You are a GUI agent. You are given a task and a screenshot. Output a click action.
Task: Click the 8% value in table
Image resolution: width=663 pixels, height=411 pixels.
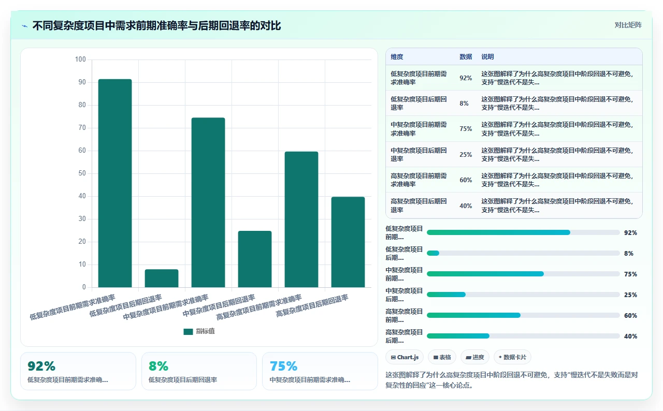(x=464, y=104)
